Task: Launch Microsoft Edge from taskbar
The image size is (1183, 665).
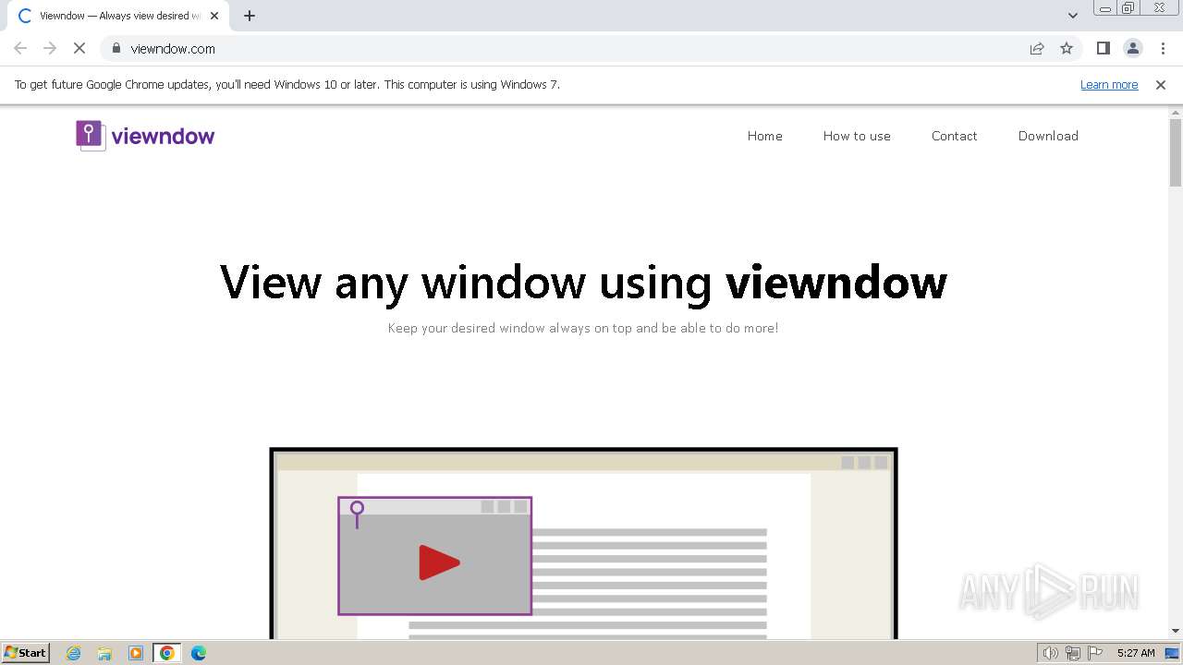Action: click(198, 653)
